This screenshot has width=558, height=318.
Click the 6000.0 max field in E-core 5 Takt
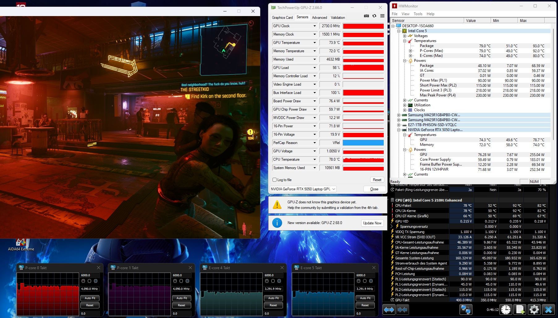[x=365, y=275]
